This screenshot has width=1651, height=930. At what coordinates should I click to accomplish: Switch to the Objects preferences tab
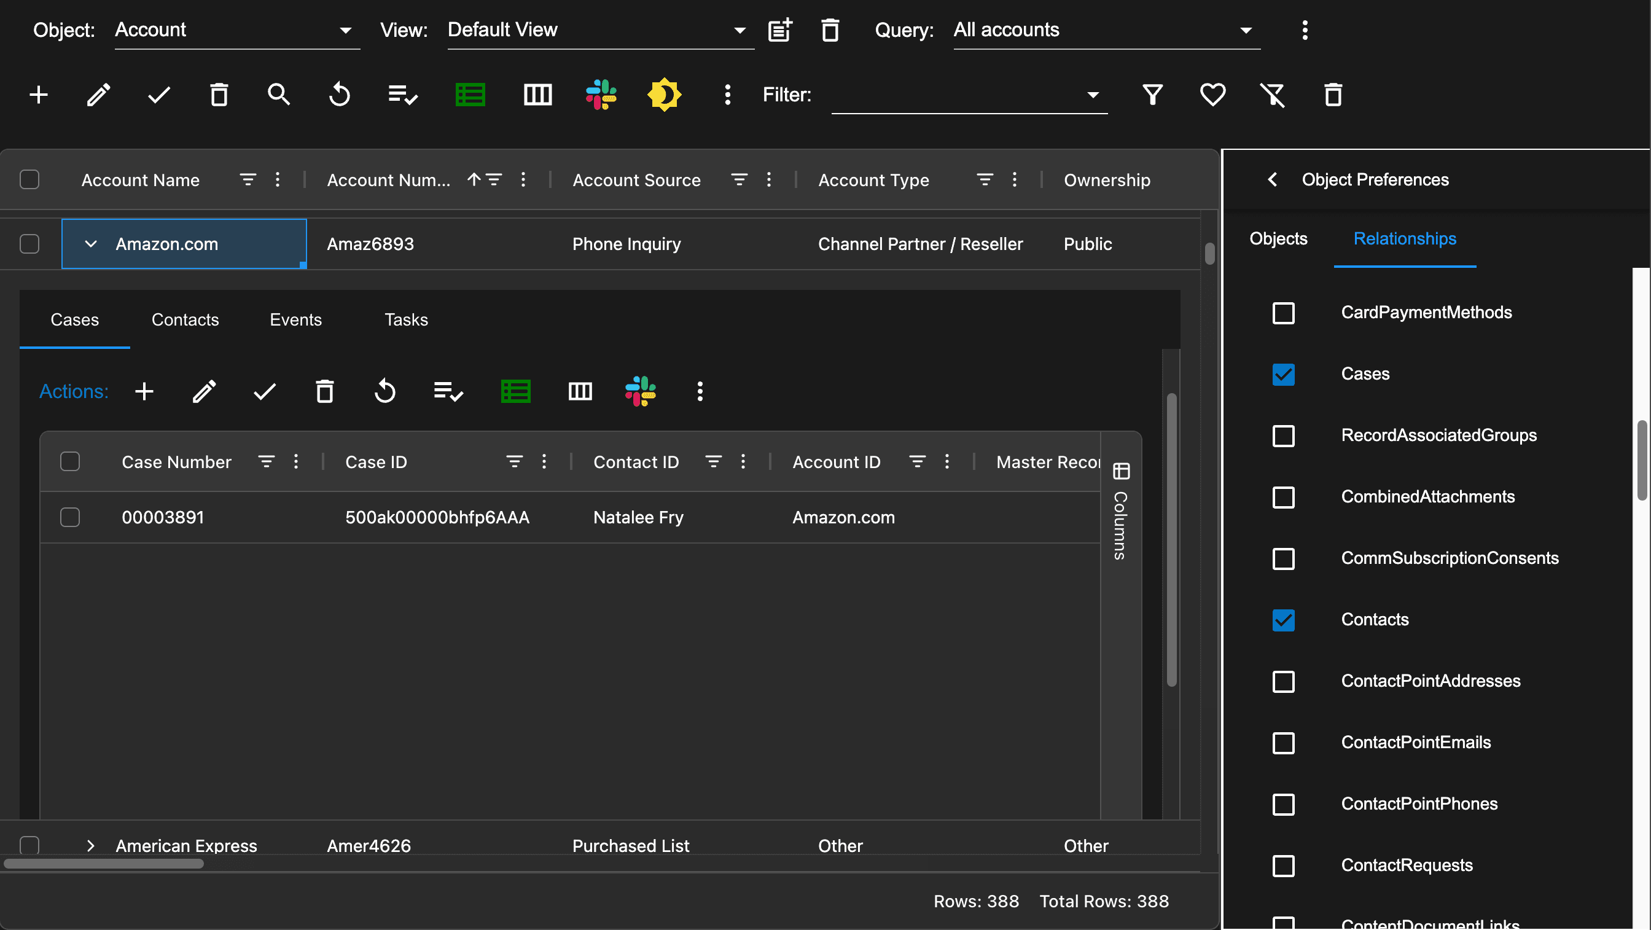click(x=1278, y=238)
